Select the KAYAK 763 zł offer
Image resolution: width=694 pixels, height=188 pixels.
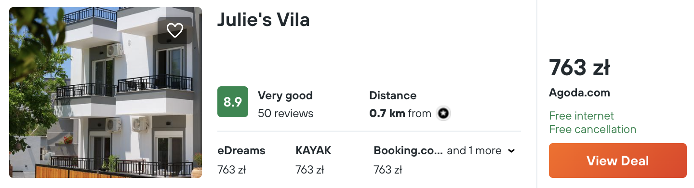(313, 160)
